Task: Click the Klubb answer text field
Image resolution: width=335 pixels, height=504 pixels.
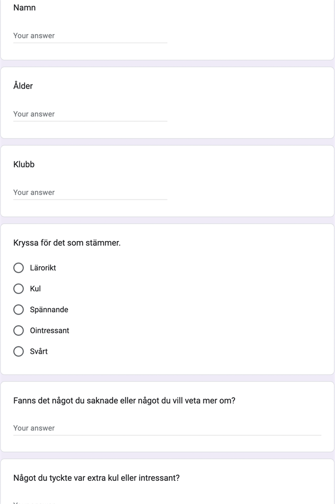Action: click(90, 192)
